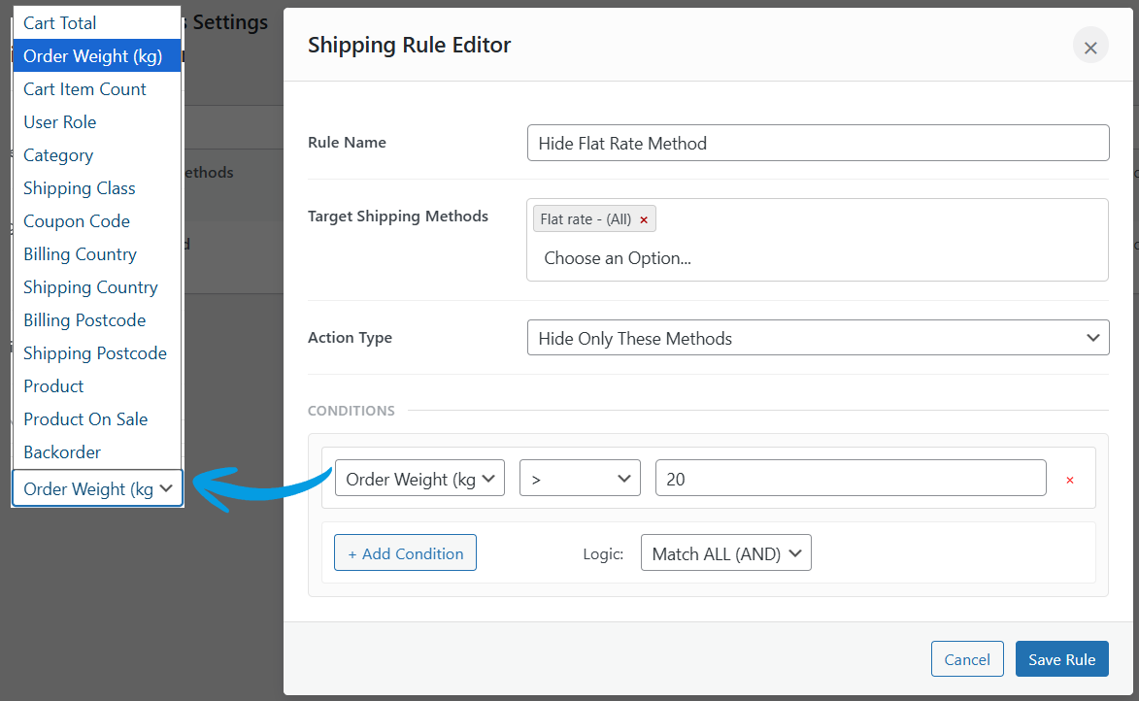Choose Cart Item Count option
Image resolution: width=1139 pixels, height=701 pixels.
(84, 89)
